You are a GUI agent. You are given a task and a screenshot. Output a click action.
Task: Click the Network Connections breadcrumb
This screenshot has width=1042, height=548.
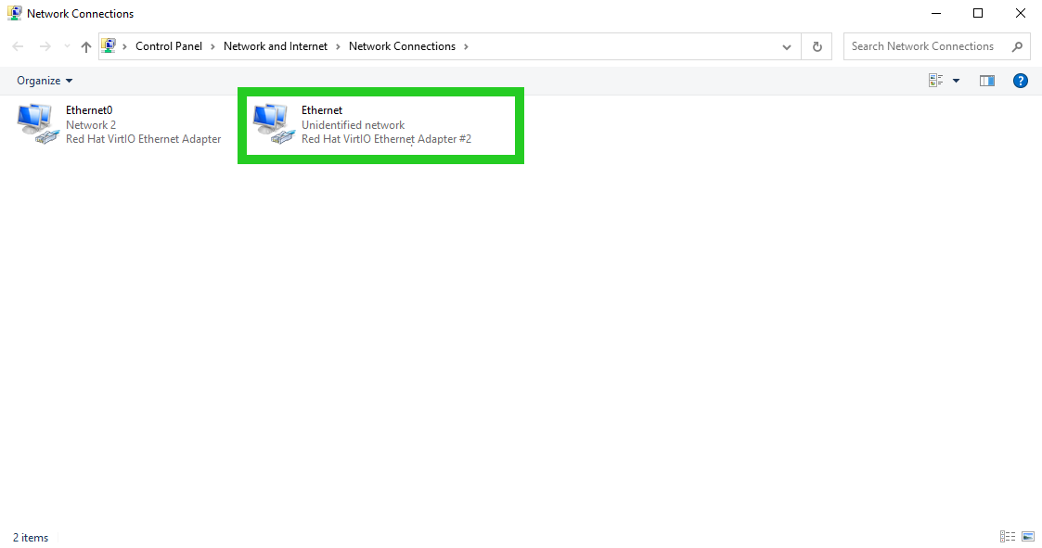click(x=402, y=46)
